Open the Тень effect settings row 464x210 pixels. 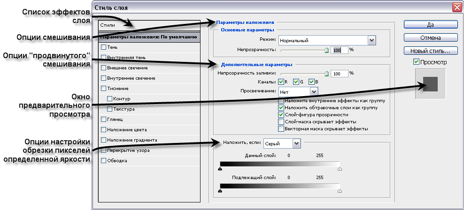149,47
